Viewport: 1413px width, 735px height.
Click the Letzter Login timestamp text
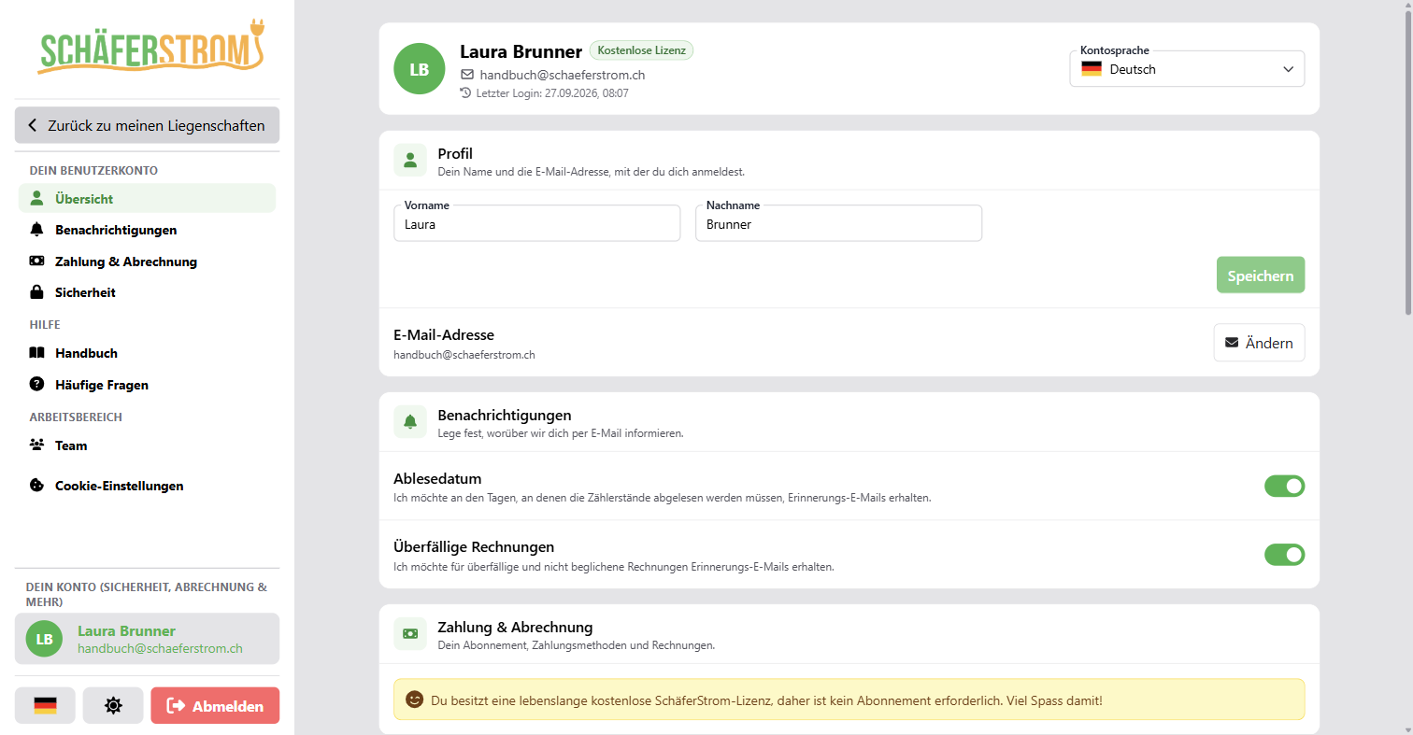click(x=552, y=93)
